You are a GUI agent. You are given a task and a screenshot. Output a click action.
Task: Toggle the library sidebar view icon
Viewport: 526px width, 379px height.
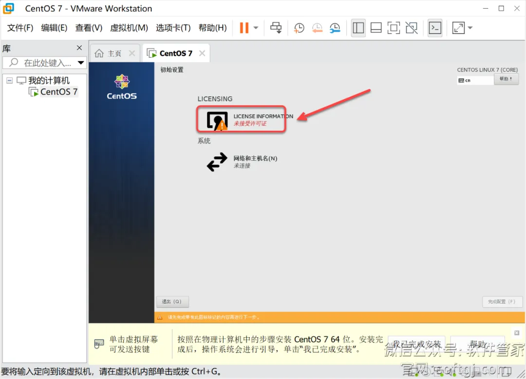pos(358,28)
